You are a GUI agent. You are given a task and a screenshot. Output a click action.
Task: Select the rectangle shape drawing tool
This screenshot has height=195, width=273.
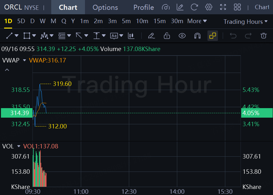point(27,36)
